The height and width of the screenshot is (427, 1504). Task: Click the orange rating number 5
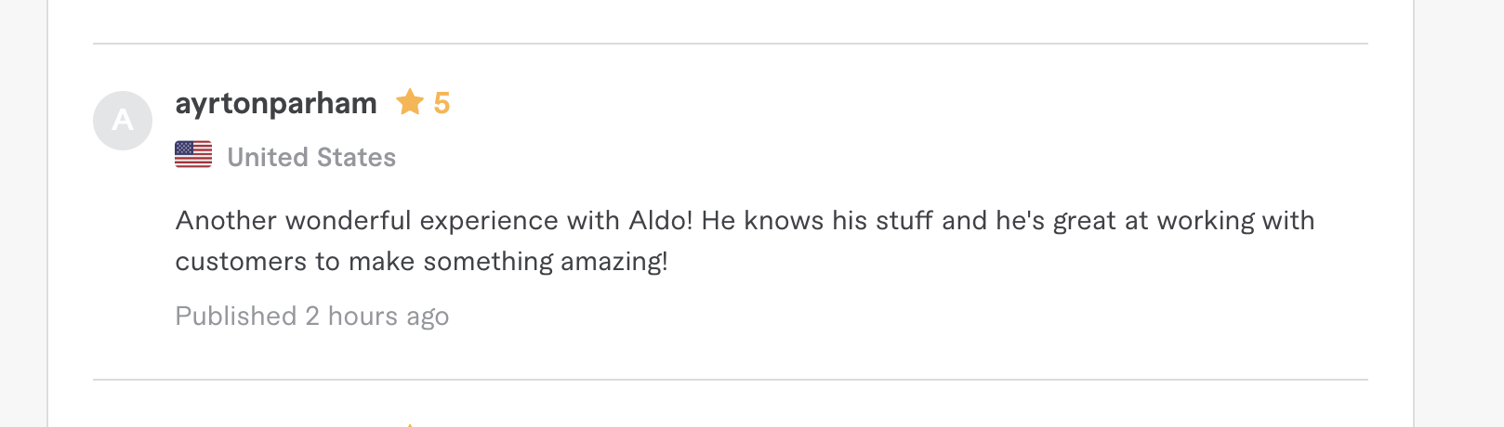click(x=442, y=103)
